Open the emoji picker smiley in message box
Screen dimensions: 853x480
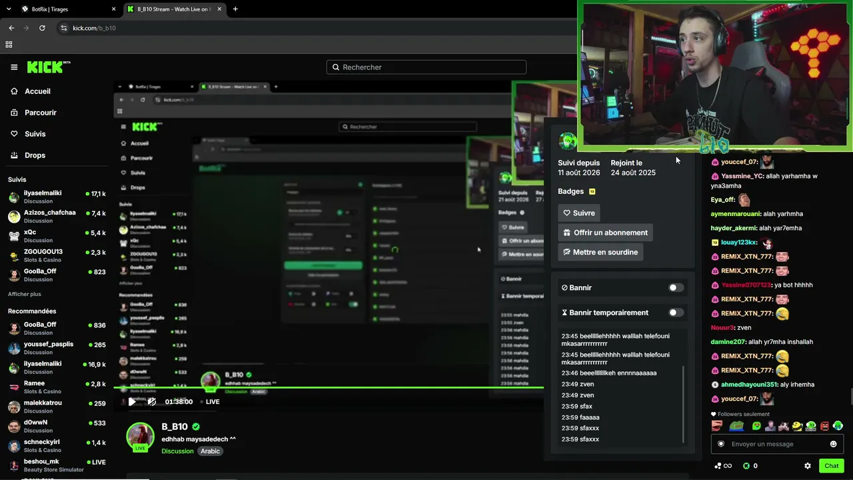pos(833,444)
